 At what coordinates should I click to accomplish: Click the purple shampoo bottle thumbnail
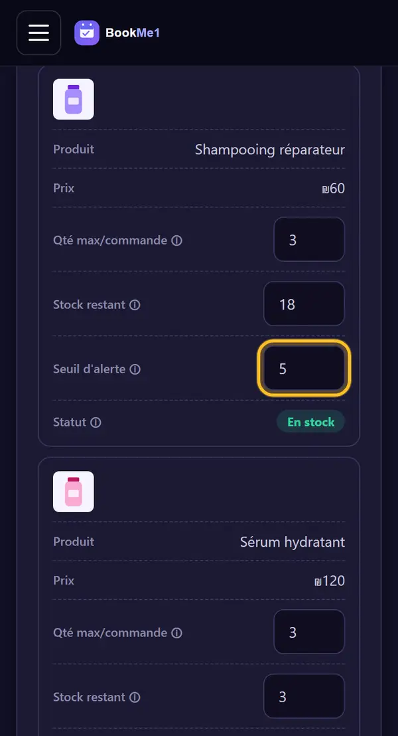click(73, 99)
